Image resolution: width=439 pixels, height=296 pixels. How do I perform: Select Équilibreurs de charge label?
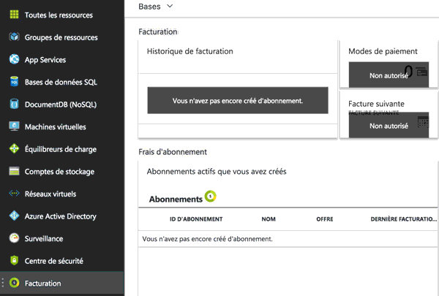(61, 149)
